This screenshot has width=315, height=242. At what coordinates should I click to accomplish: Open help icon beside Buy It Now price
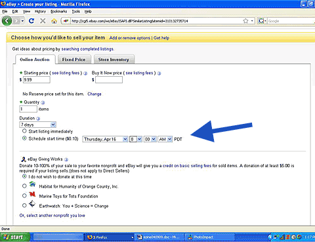click(x=159, y=73)
